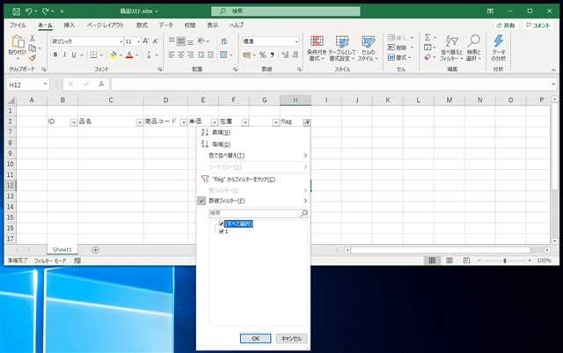563x353 pixels.
Task: Click the Wrap Text icon
Action: coord(224,41)
